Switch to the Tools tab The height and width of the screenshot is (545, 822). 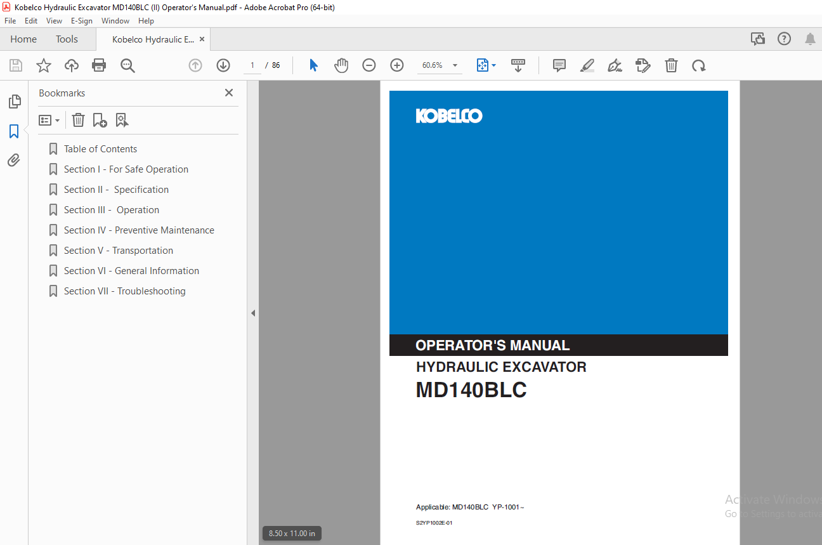click(x=67, y=39)
